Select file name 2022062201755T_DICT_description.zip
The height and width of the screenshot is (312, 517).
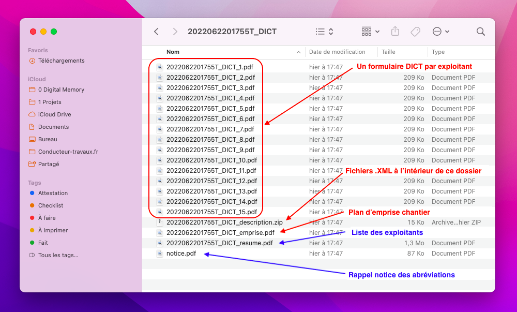224,222
